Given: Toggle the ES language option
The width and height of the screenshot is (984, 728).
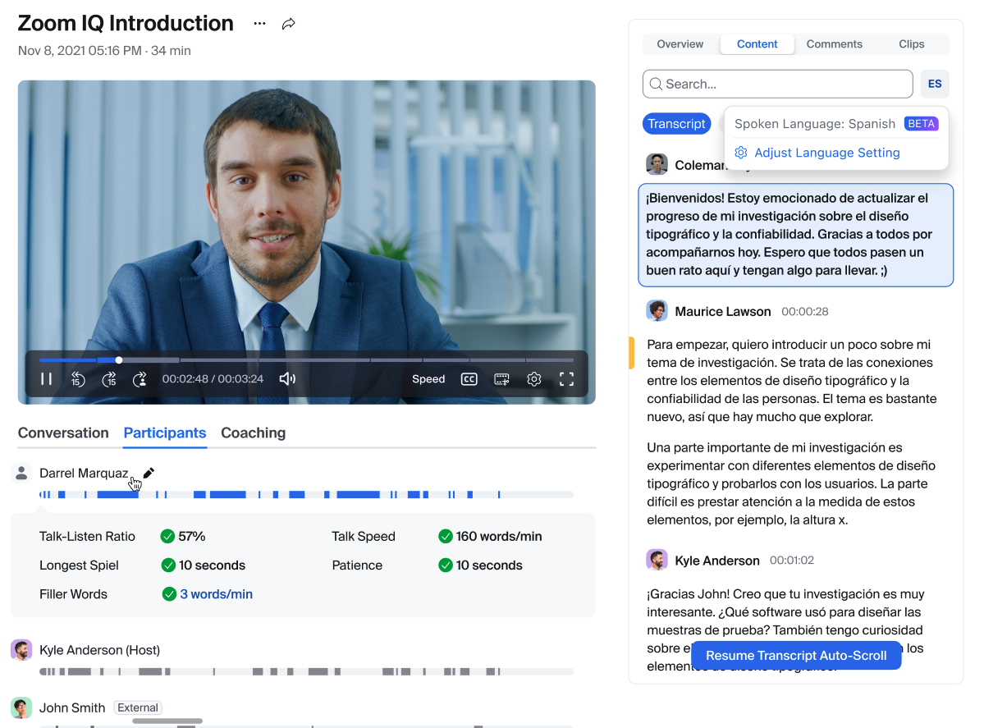Looking at the screenshot, I should [934, 83].
